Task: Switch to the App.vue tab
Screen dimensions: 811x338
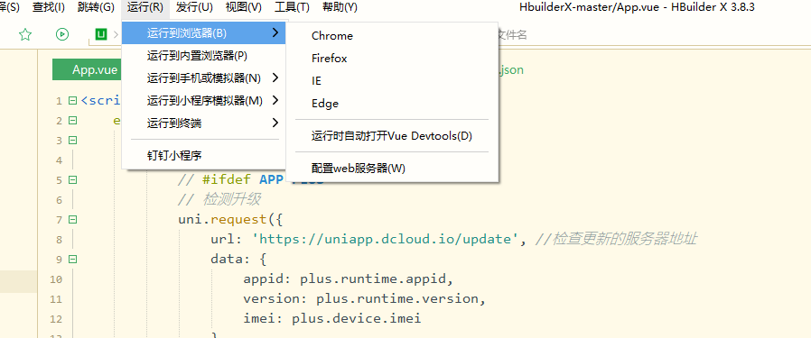Action: tap(87, 70)
